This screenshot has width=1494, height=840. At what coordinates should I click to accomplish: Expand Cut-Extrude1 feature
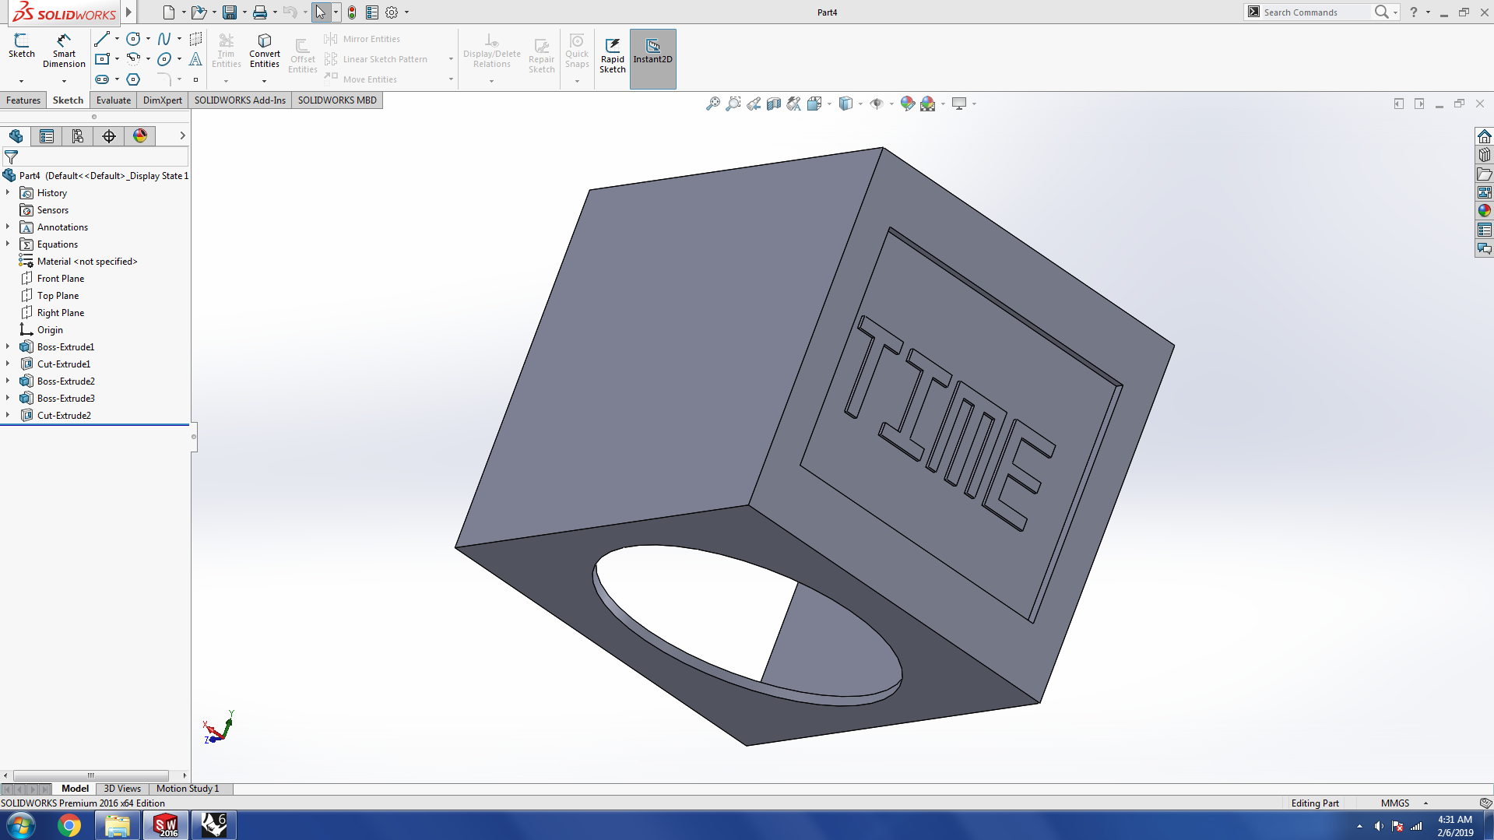coord(8,364)
